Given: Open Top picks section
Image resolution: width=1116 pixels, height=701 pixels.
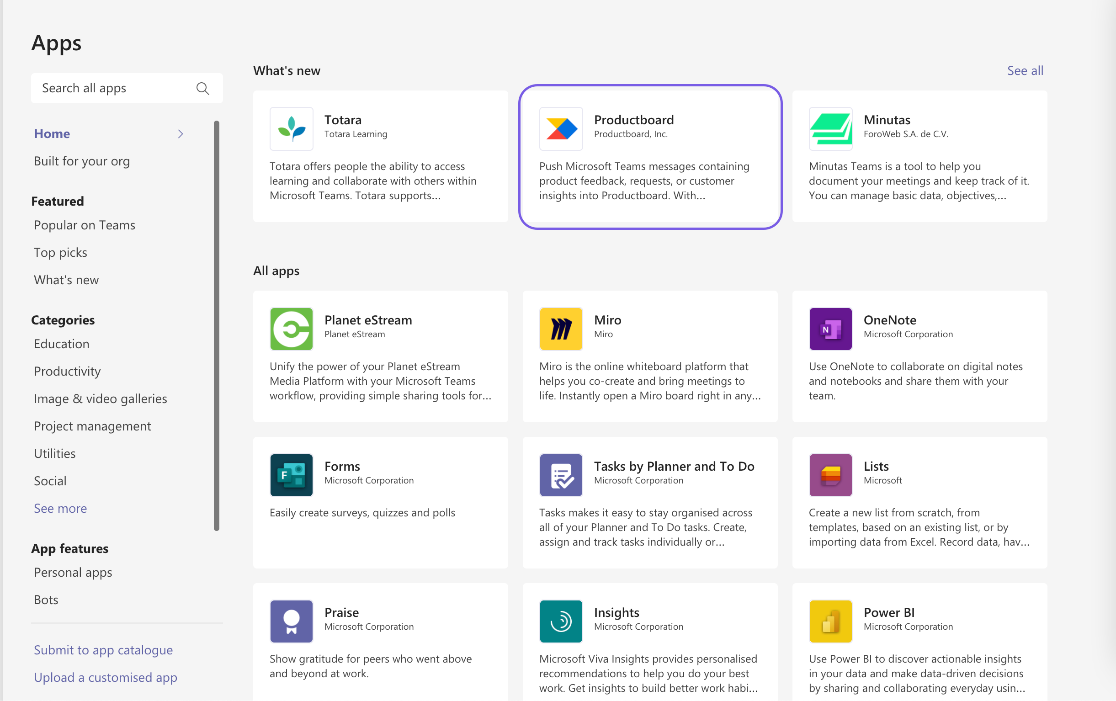Looking at the screenshot, I should point(60,253).
